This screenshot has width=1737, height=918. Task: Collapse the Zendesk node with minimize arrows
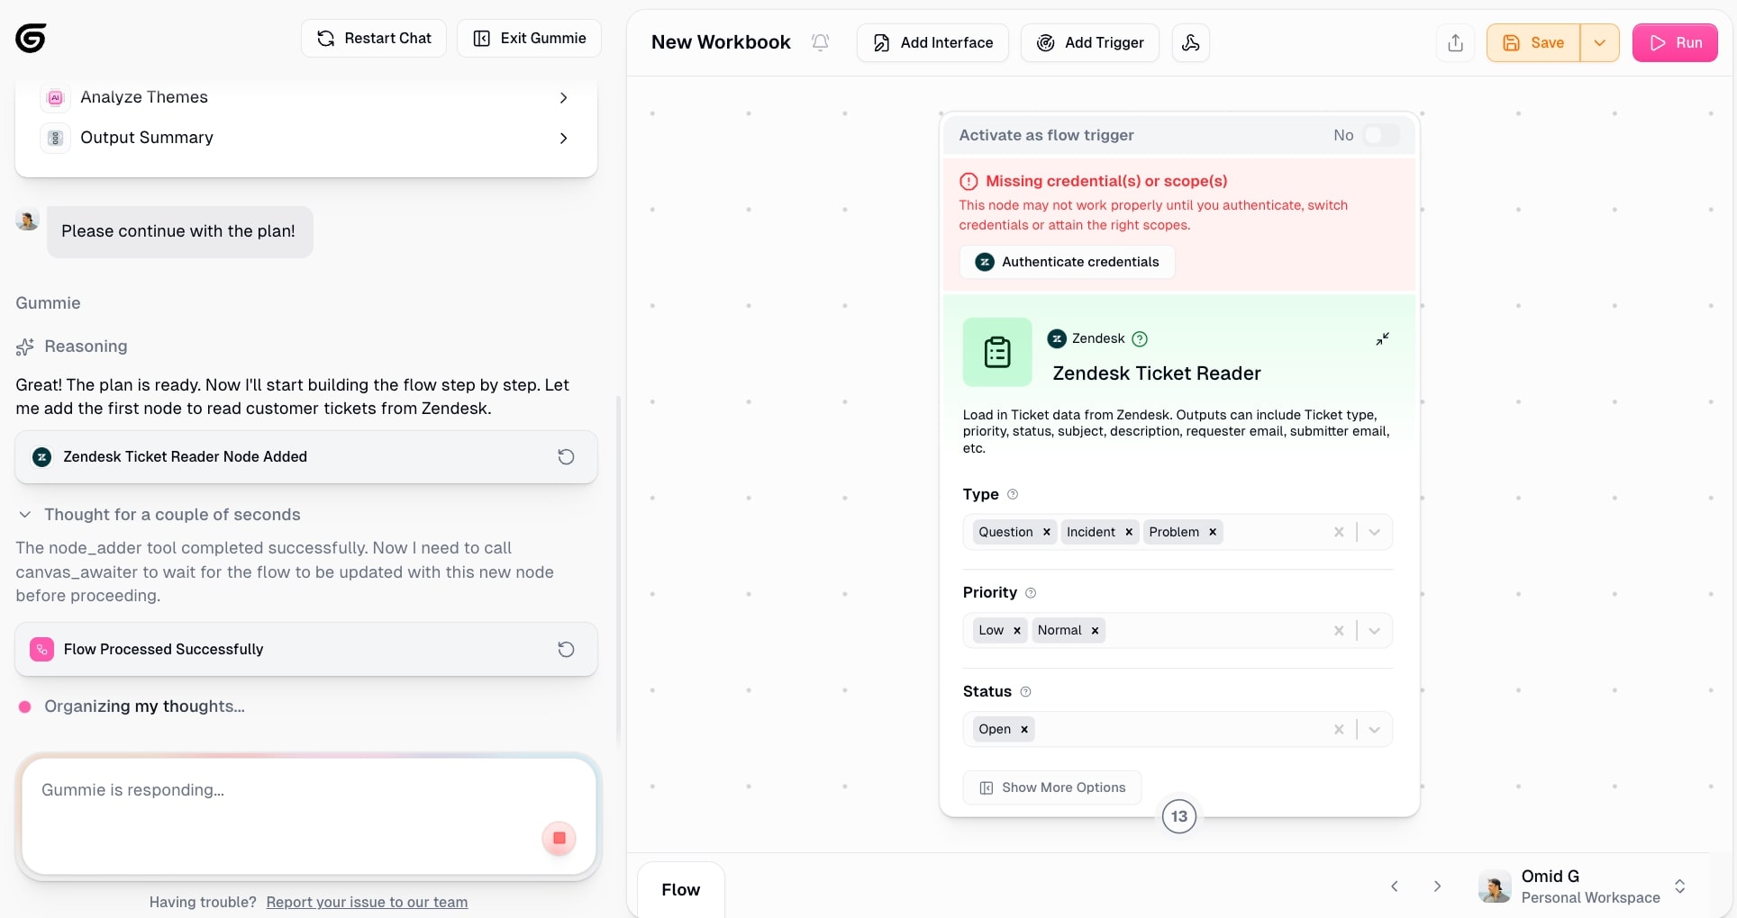(x=1383, y=338)
